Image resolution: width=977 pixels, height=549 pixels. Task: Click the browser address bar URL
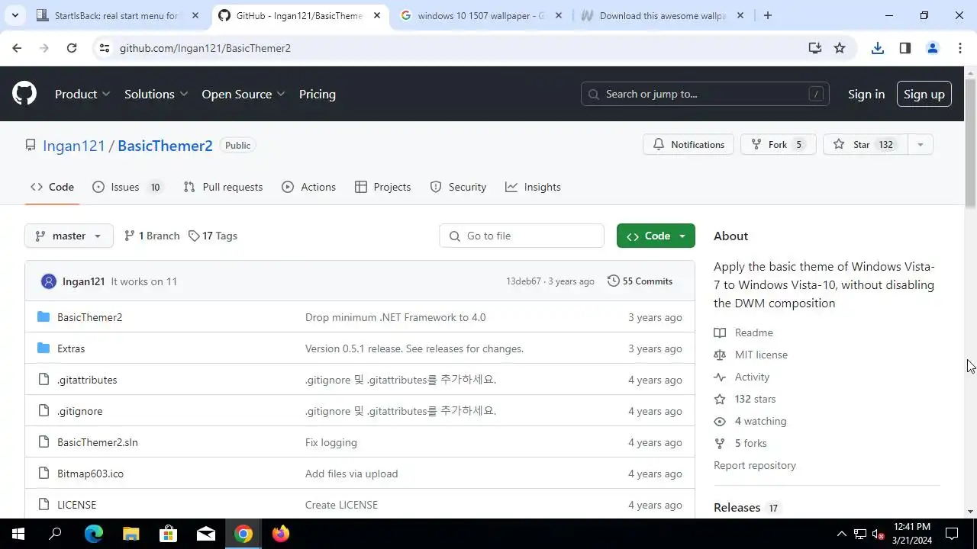tap(205, 48)
